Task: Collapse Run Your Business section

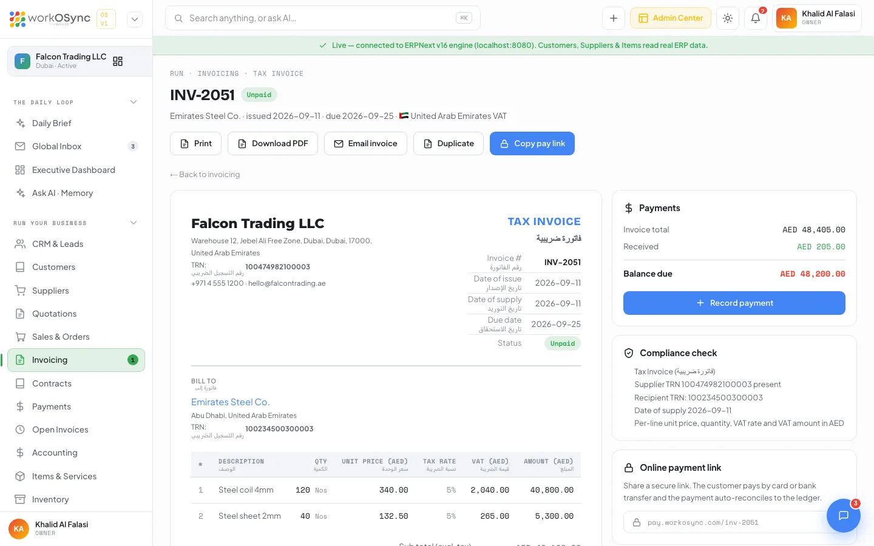Action: coord(134,223)
